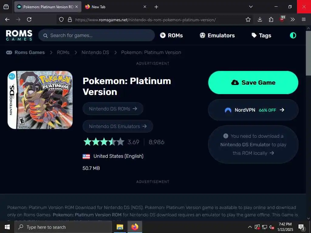Show hidden system tray icons
The height and width of the screenshot is (233, 311).
(250, 227)
